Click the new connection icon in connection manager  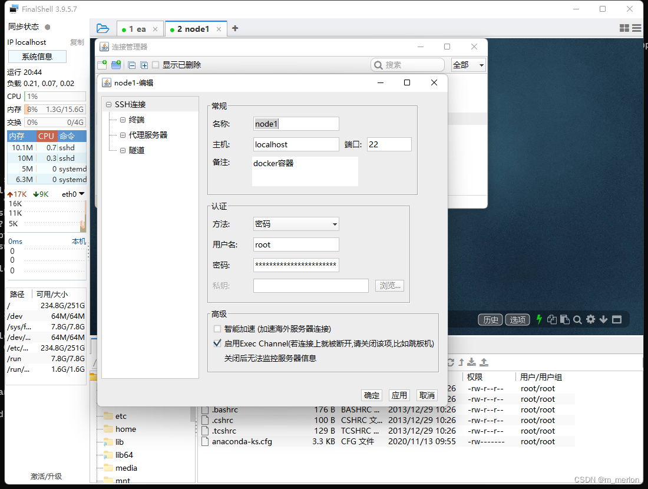pyautogui.click(x=102, y=64)
